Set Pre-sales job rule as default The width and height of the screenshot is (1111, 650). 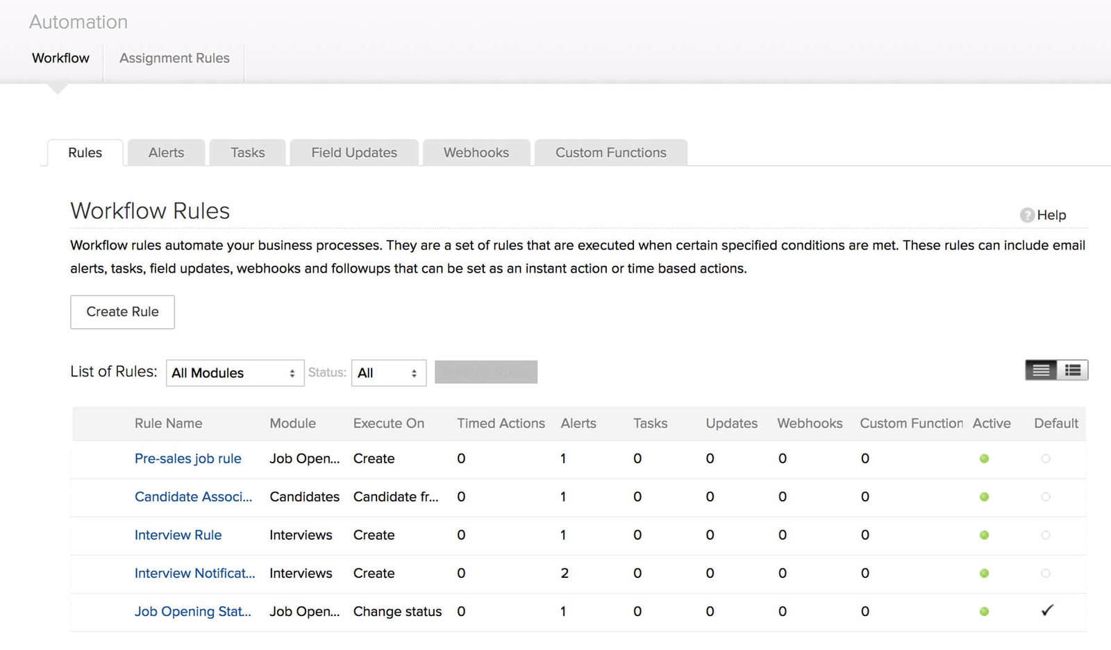tap(1046, 459)
